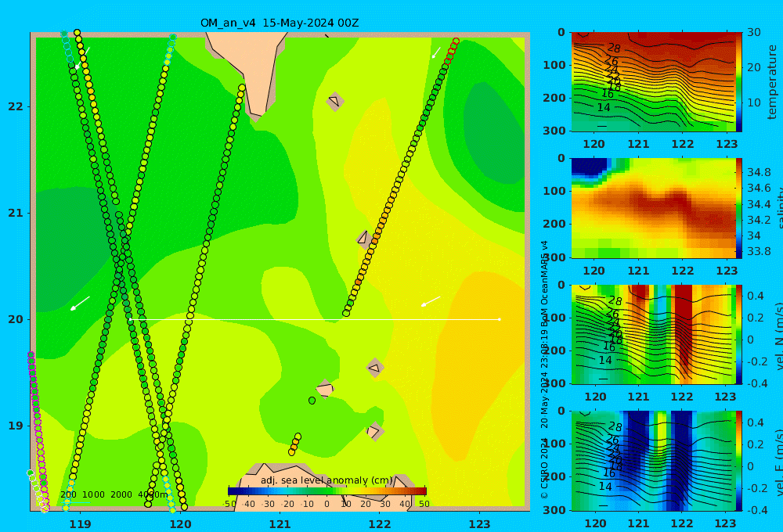Click the lone green circle near 121.3°E 19.2°N
Image resolution: width=783 pixels, height=532 pixels.
click(312, 401)
